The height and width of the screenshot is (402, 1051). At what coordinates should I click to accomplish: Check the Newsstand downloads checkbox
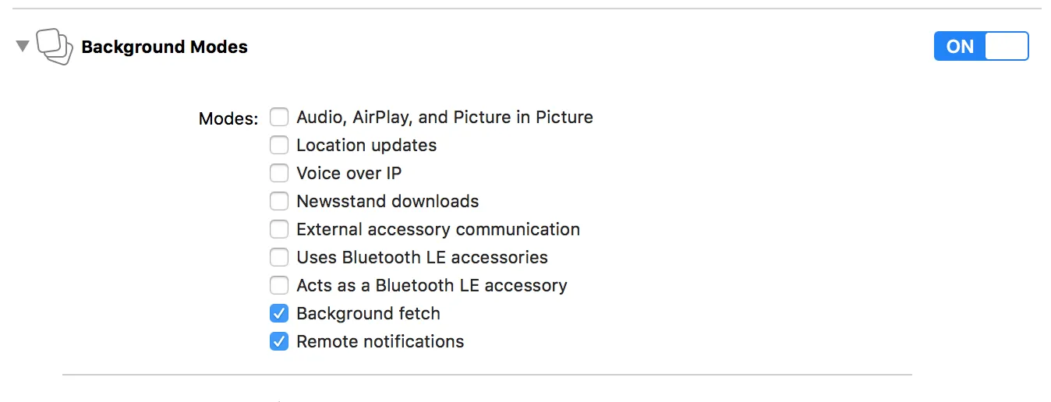tap(279, 201)
